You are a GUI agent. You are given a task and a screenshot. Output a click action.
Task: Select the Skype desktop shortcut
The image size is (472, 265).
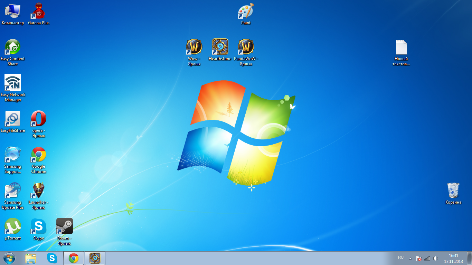pos(39,229)
